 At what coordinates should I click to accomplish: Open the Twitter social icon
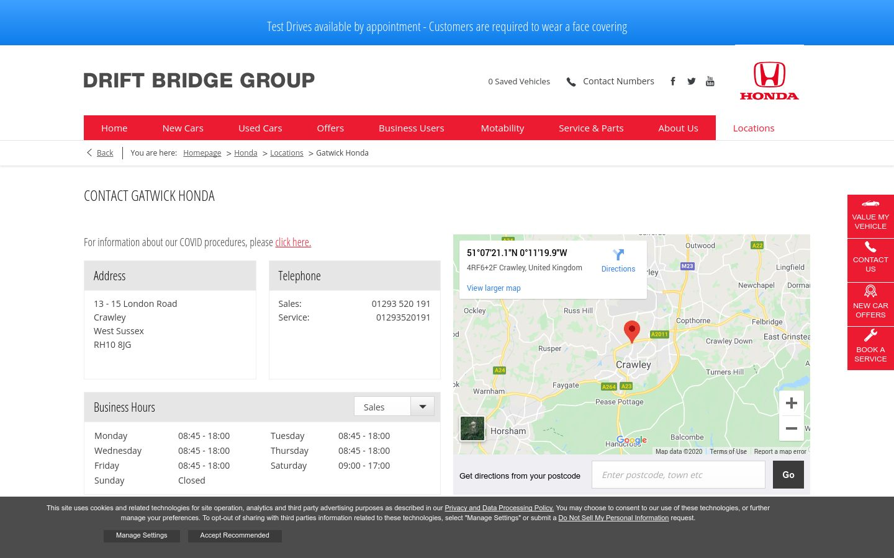click(692, 81)
